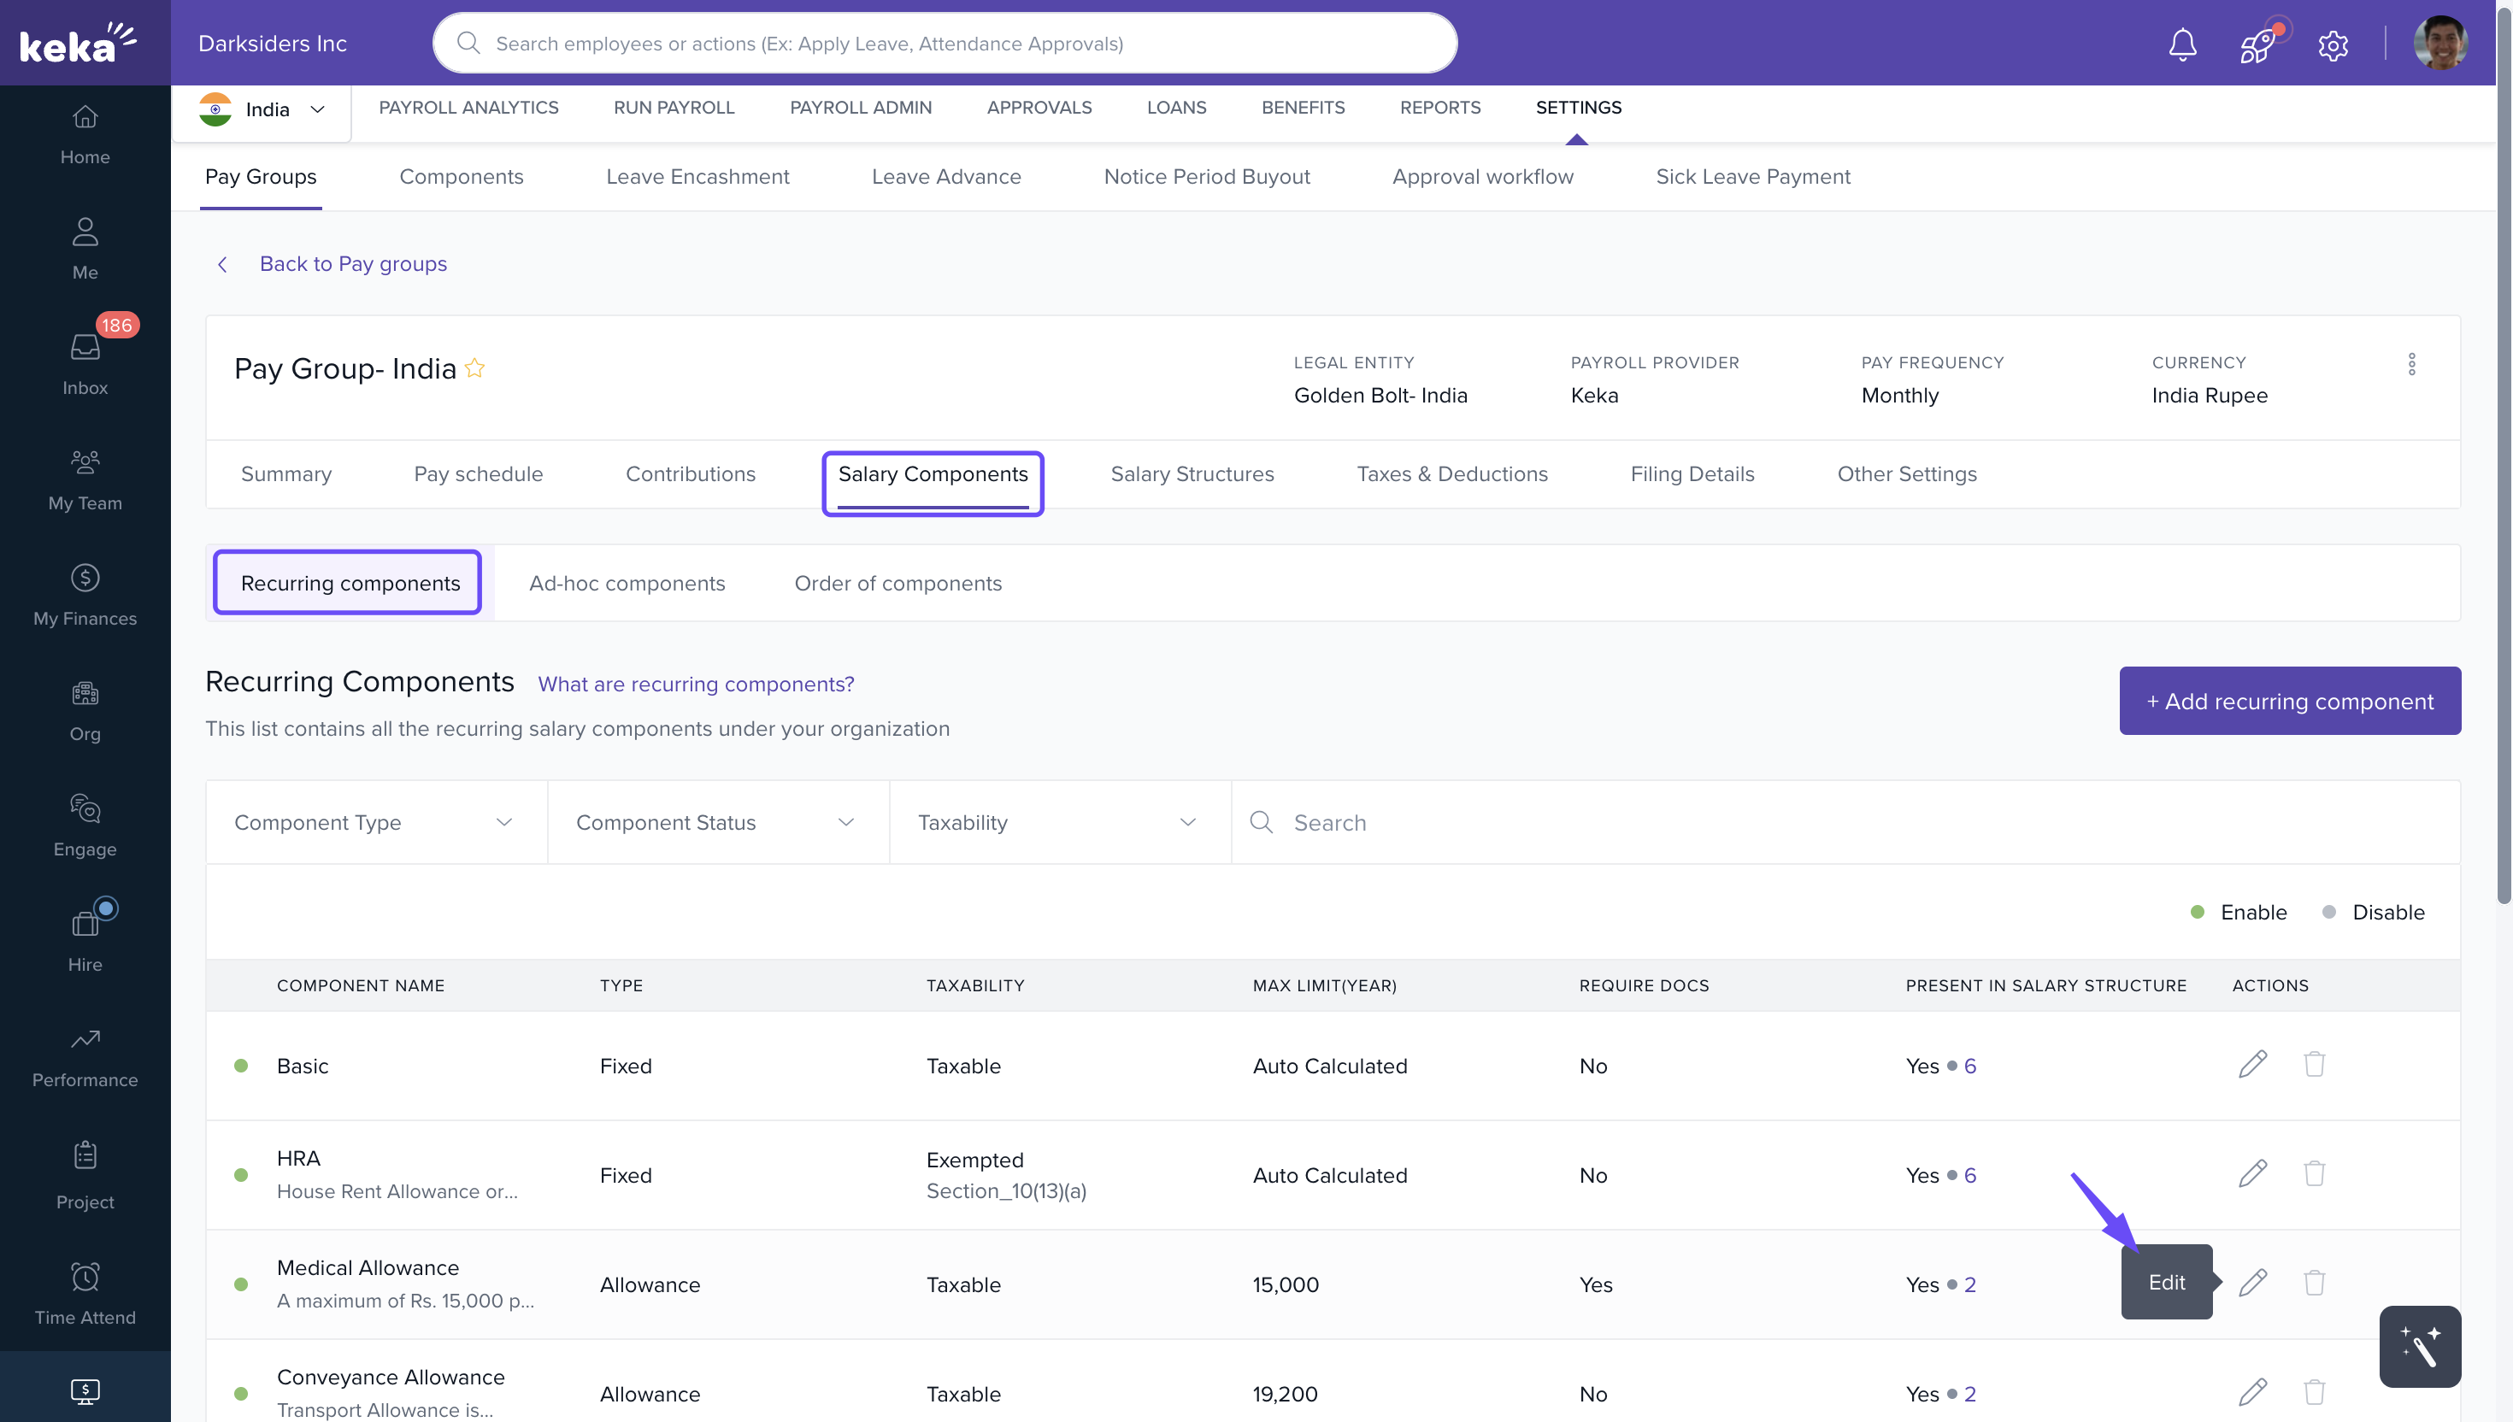Image resolution: width=2513 pixels, height=1422 pixels.
Task: Open the notifications bell icon
Action: pos(2182,44)
